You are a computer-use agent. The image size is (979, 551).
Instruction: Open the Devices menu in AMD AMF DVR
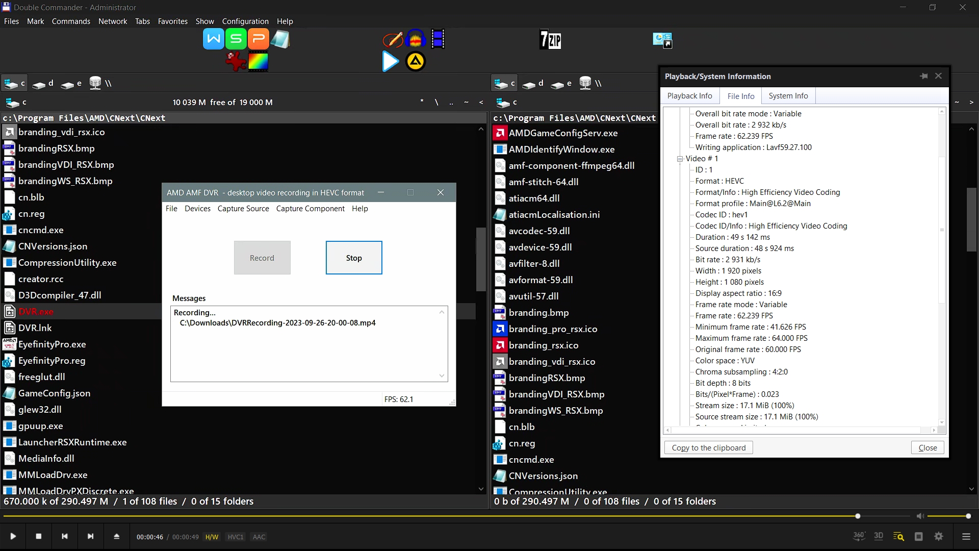(197, 209)
